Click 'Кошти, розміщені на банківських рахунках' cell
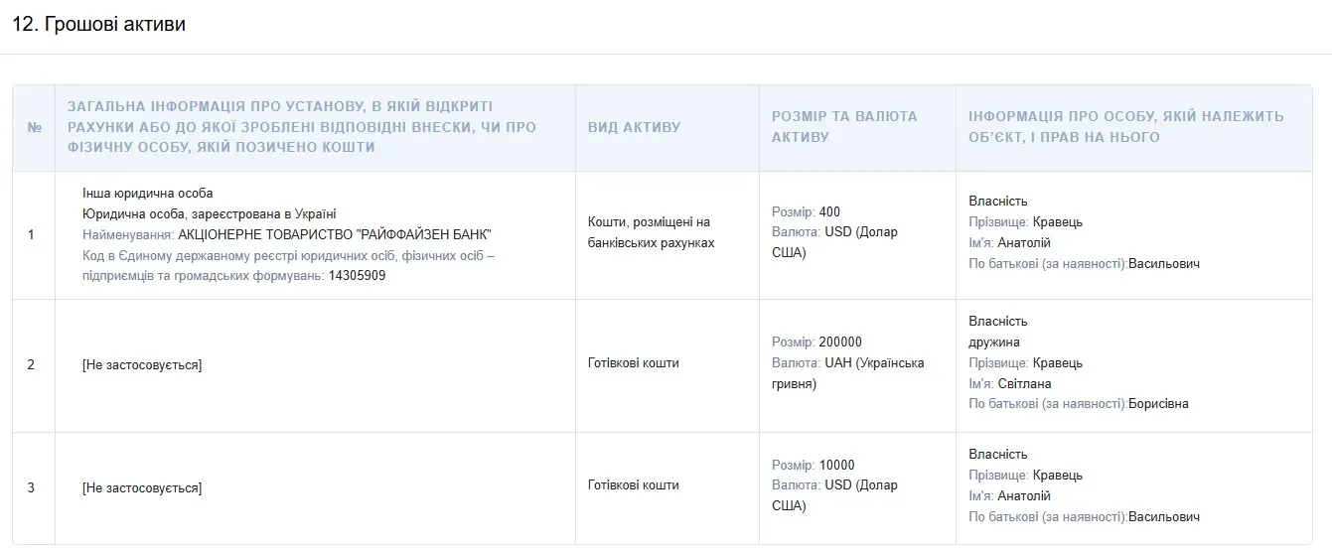 652,232
